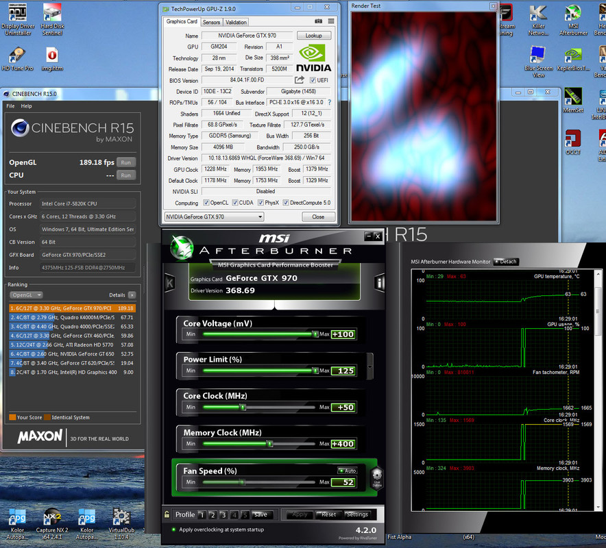
Task: Click the Core Voltage slider handle
Action: 315,334
